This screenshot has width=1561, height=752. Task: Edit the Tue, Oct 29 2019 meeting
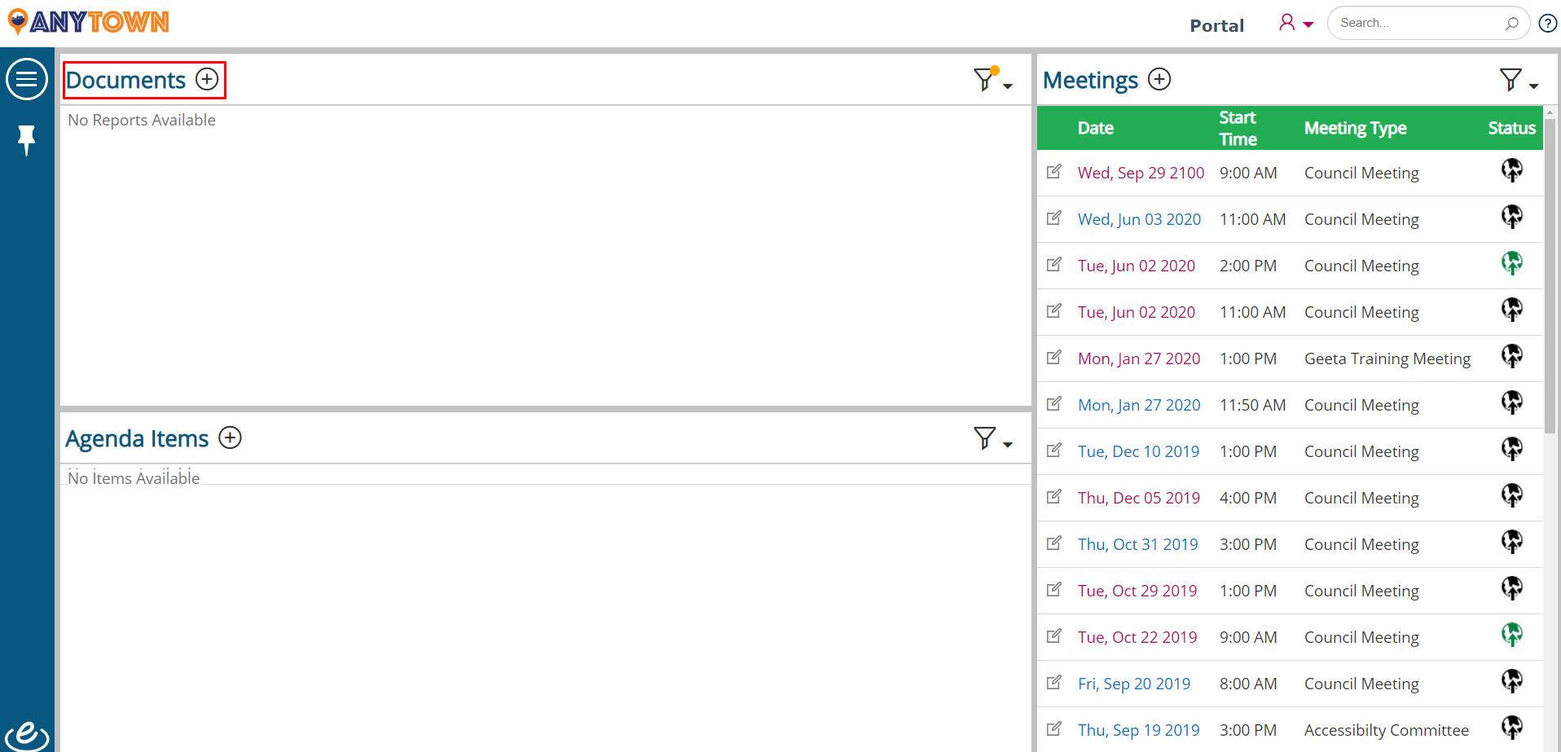[x=1054, y=590]
